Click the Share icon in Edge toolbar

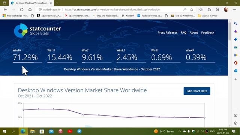(x=217, y=10)
